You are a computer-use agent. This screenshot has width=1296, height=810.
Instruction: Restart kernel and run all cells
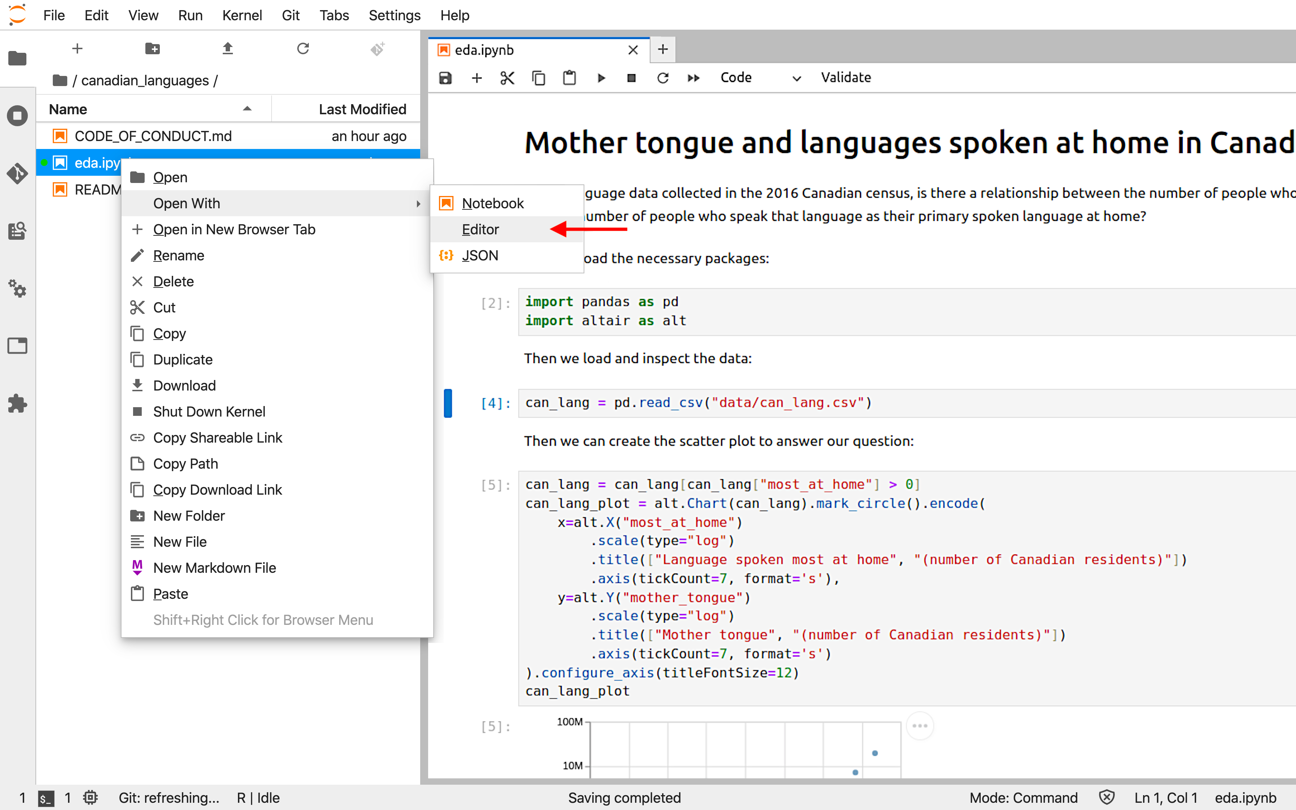(694, 78)
